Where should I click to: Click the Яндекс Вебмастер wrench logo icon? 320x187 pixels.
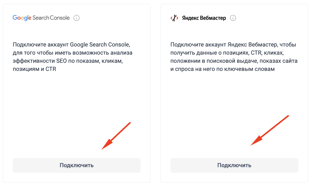point(174,18)
